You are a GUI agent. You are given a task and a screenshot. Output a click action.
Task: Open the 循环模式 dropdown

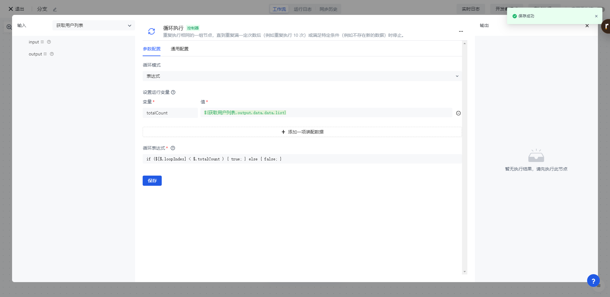click(x=302, y=76)
